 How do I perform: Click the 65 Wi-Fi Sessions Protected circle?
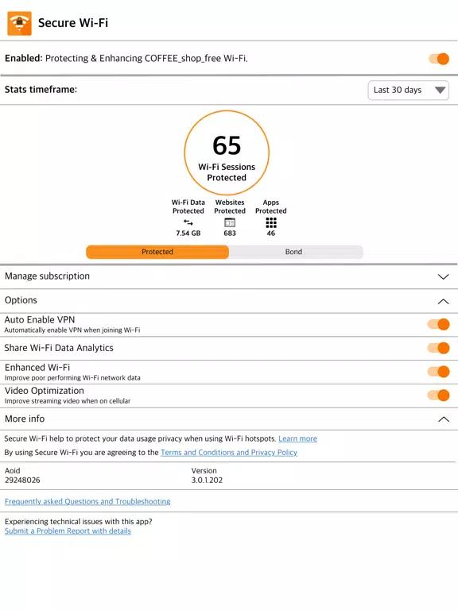[227, 152]
